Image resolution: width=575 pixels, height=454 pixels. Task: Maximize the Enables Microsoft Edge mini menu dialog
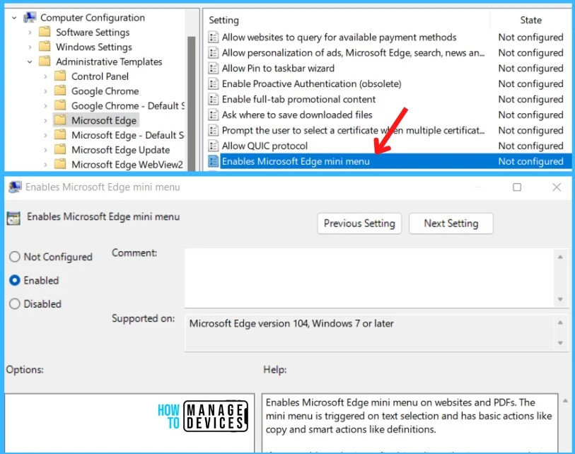[517, 187]
